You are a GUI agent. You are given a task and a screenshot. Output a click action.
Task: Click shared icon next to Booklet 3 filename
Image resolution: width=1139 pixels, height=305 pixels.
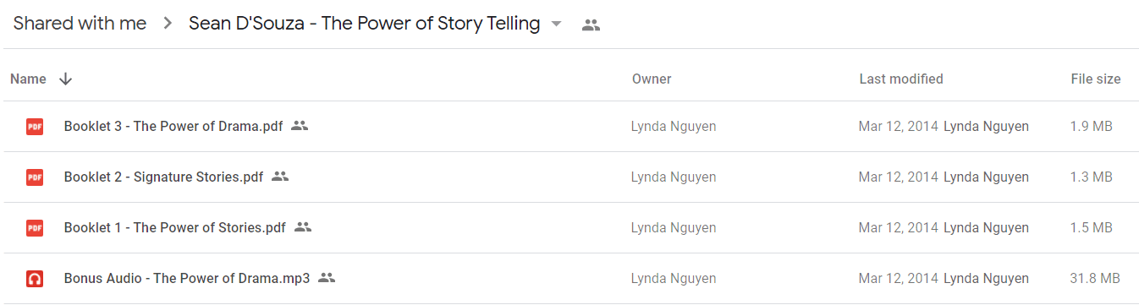(x=300, y=126)
